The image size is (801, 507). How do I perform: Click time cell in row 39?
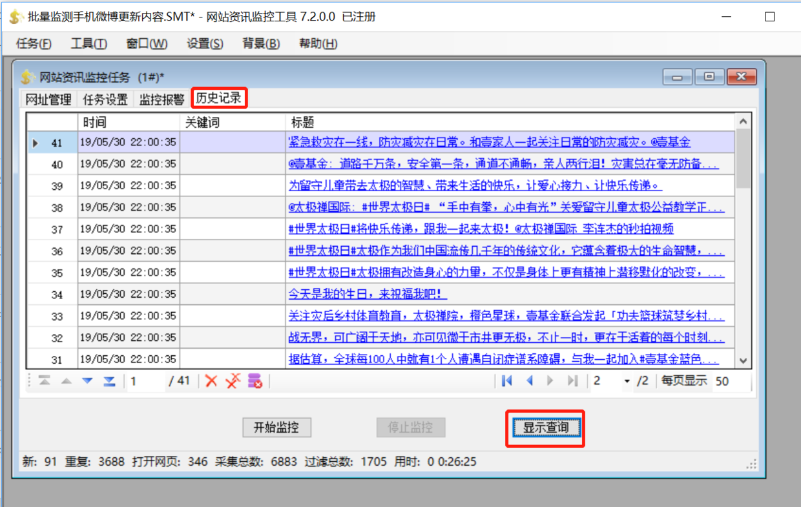(129, 185)
